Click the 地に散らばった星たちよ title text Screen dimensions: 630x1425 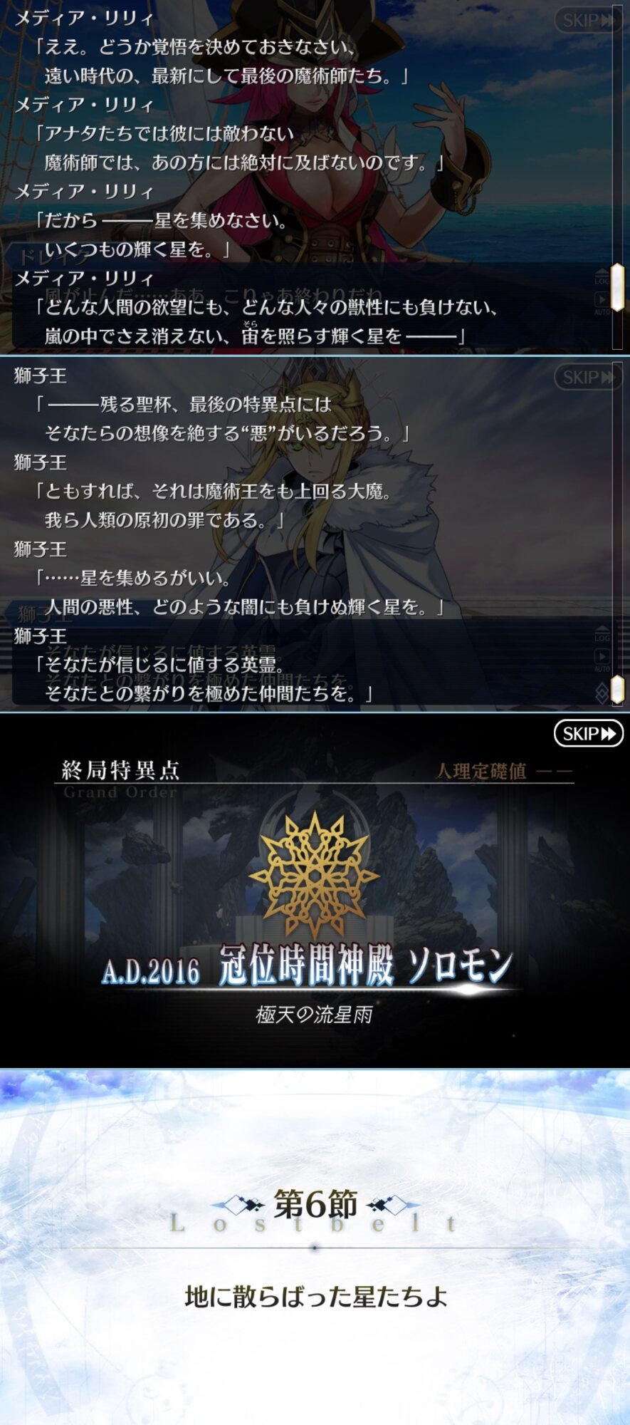(316, 1296)
